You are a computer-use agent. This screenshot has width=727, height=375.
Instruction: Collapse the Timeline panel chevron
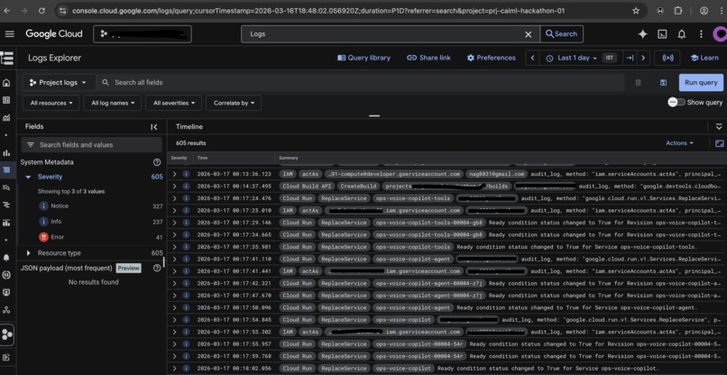pyautogui.click(x=719, y=126)
